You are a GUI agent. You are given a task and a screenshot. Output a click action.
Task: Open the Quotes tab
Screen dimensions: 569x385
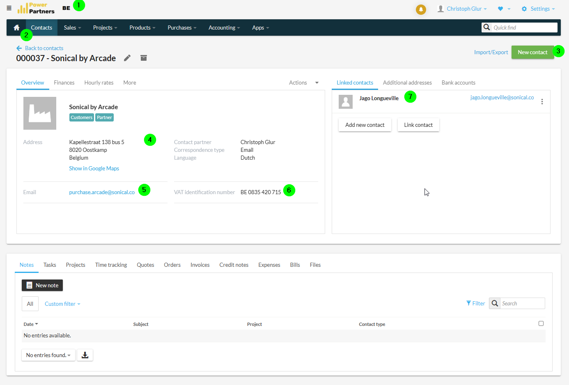click(145, 265)
